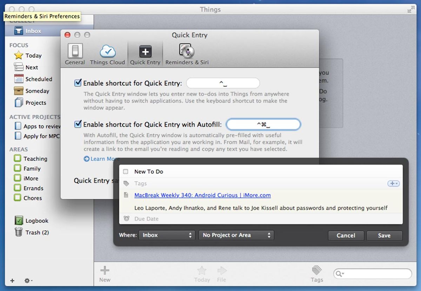Screen dimensions: 421x291
Task: Click the search field in Things toolbar
Action: [373, 274]
